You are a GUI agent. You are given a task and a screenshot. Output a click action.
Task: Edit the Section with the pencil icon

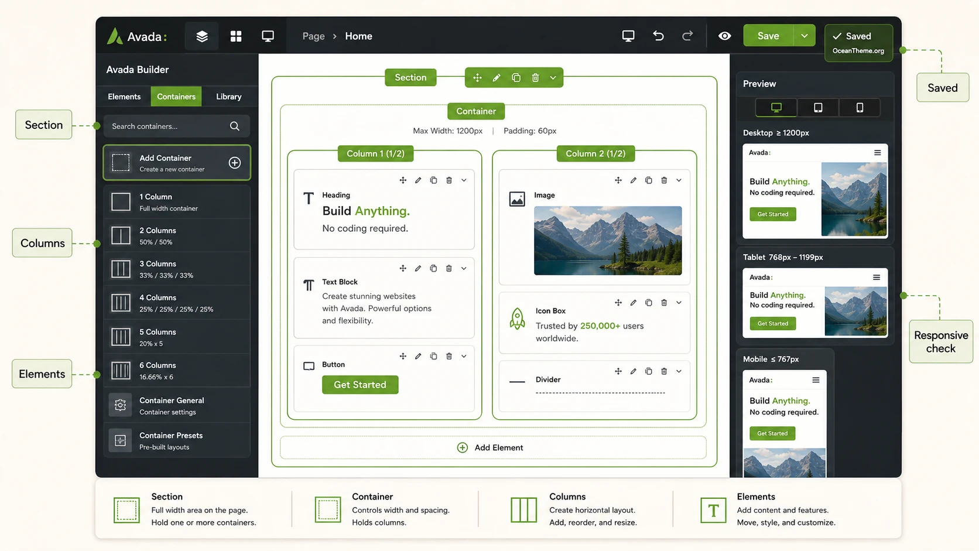click(x=497, y=78)
